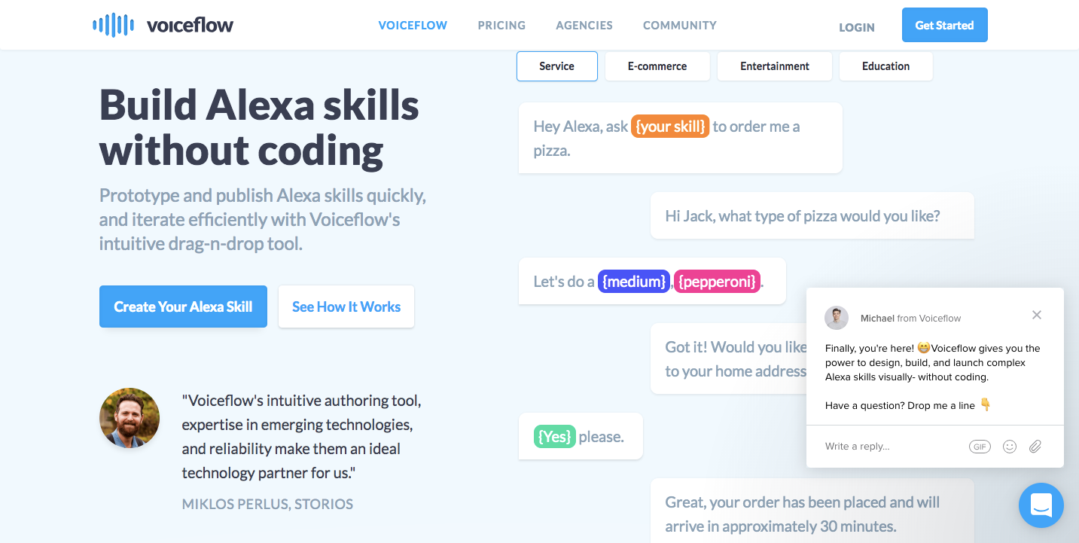Click the voiceflow wordmark text
The height and width of the screenshot is (543, 1079).
[190, 25]
